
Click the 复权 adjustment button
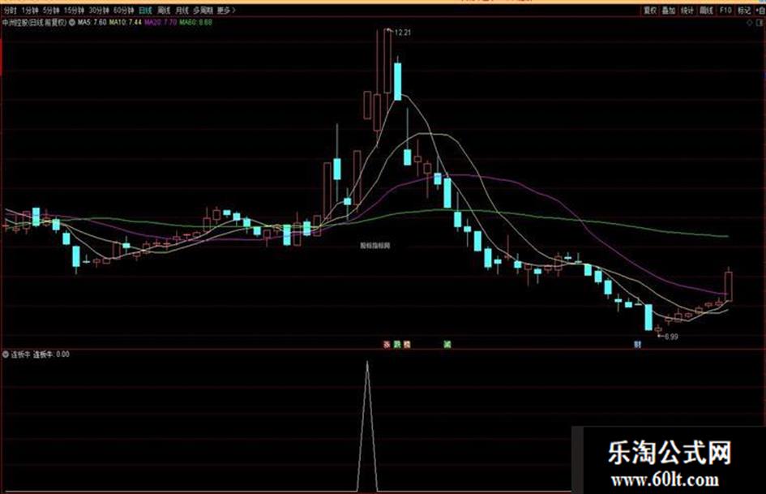click(x=650, y=11)
